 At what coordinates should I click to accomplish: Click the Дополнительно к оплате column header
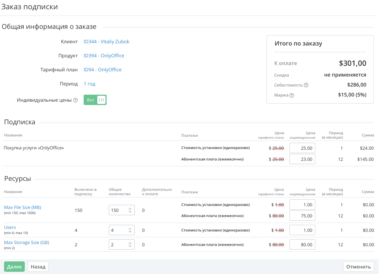point(157,192)
